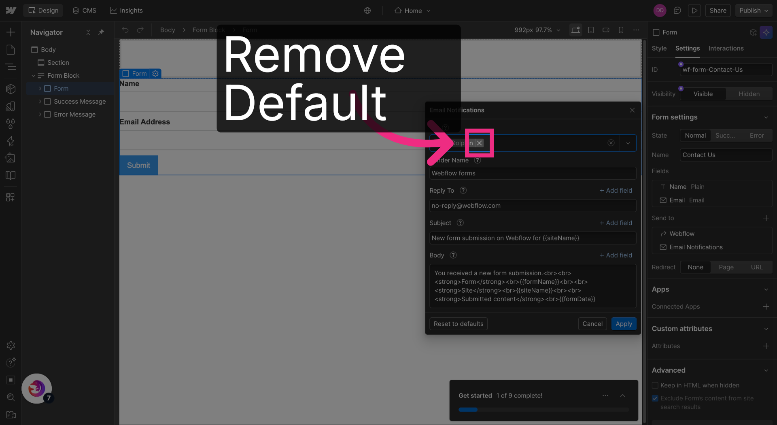Click the redo arrow

(140, 30)
